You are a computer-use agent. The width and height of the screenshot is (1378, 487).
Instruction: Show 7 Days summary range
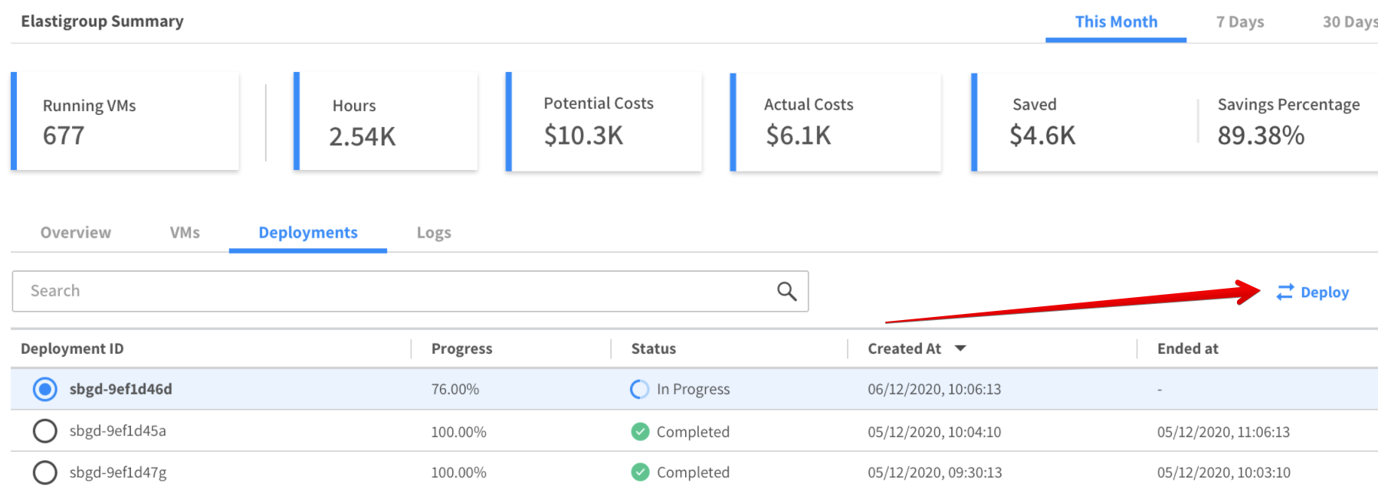coord(1239,22)
